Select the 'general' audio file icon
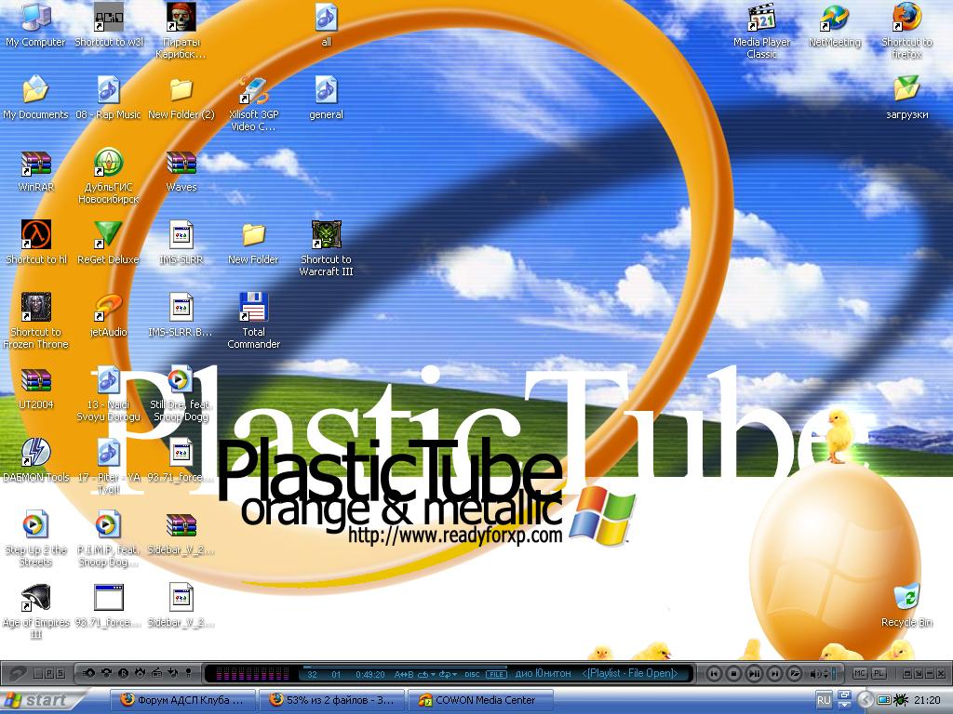This screenshot has width=953, height=714. (x=327, y=97)
